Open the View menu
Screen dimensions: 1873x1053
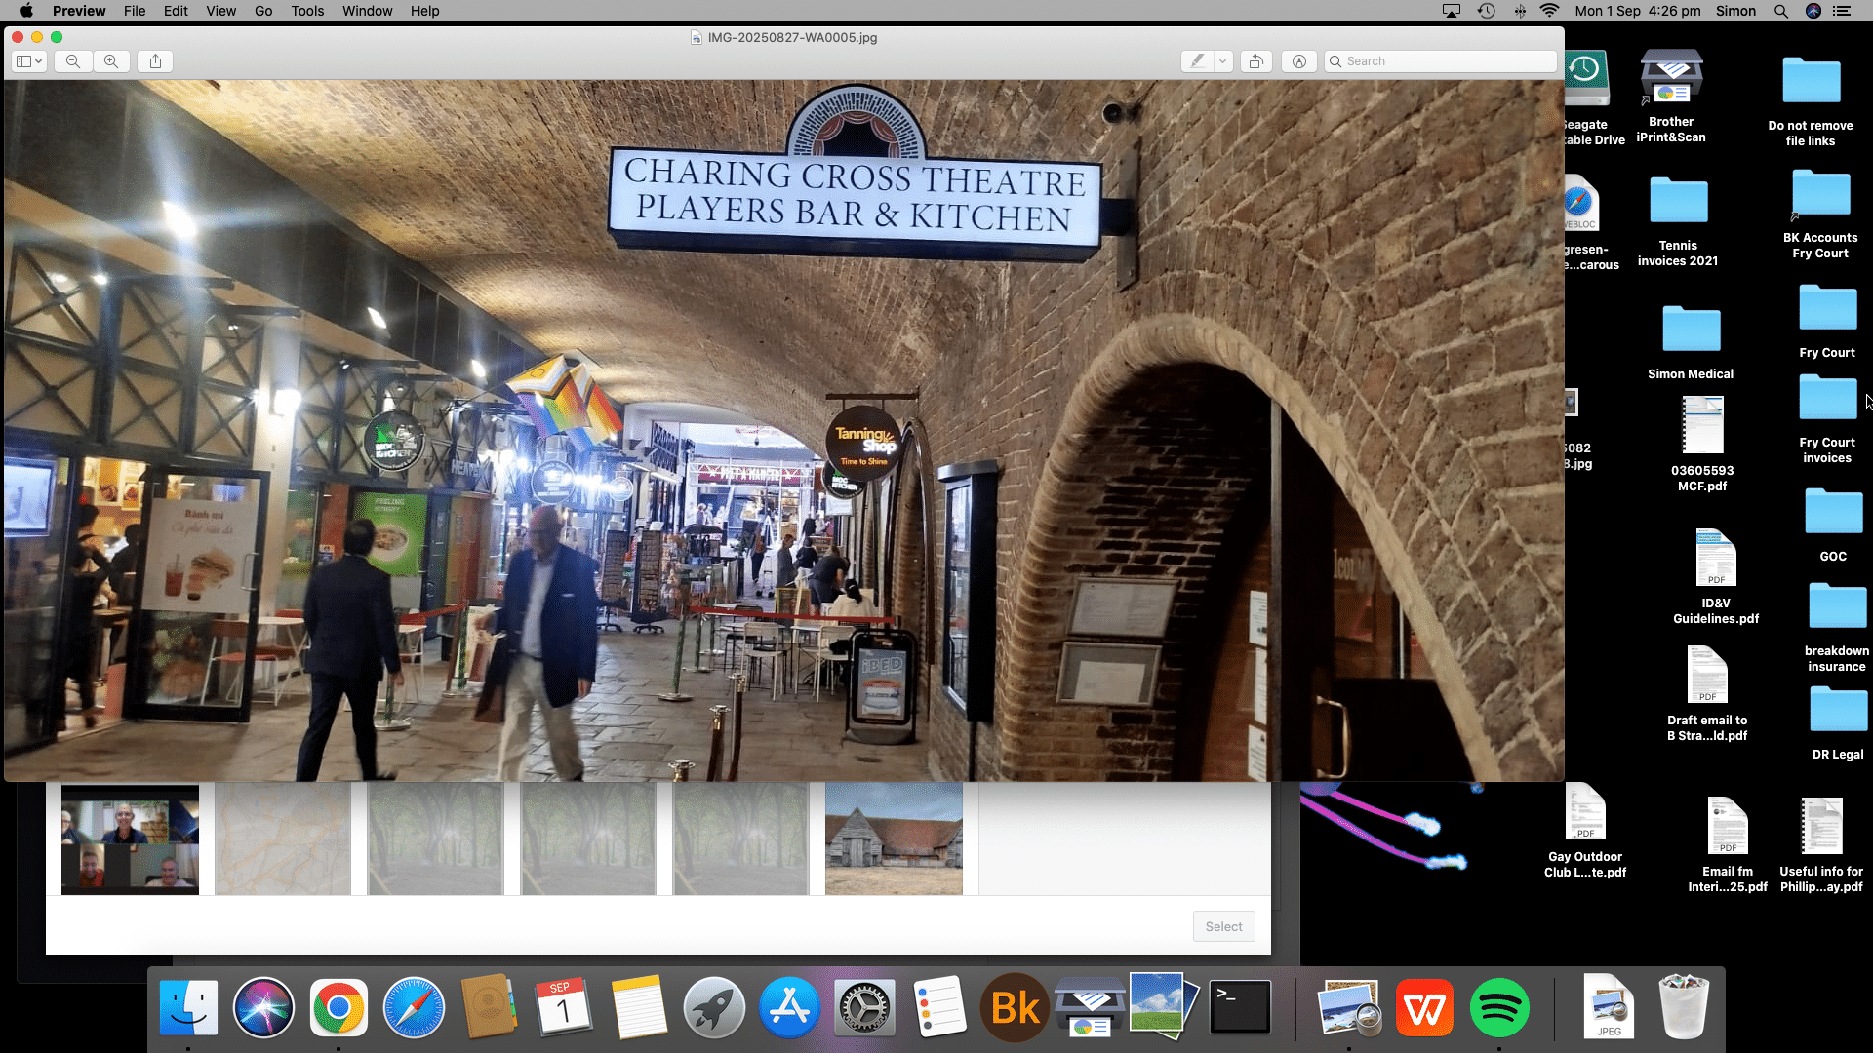[x=220, y=11]
